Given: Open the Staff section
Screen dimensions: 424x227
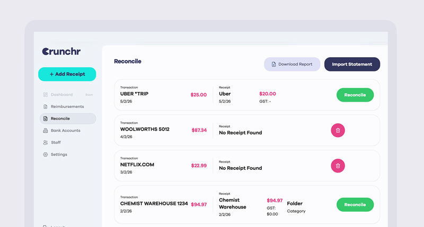Looking at the screenshot, I should (68, 142).
